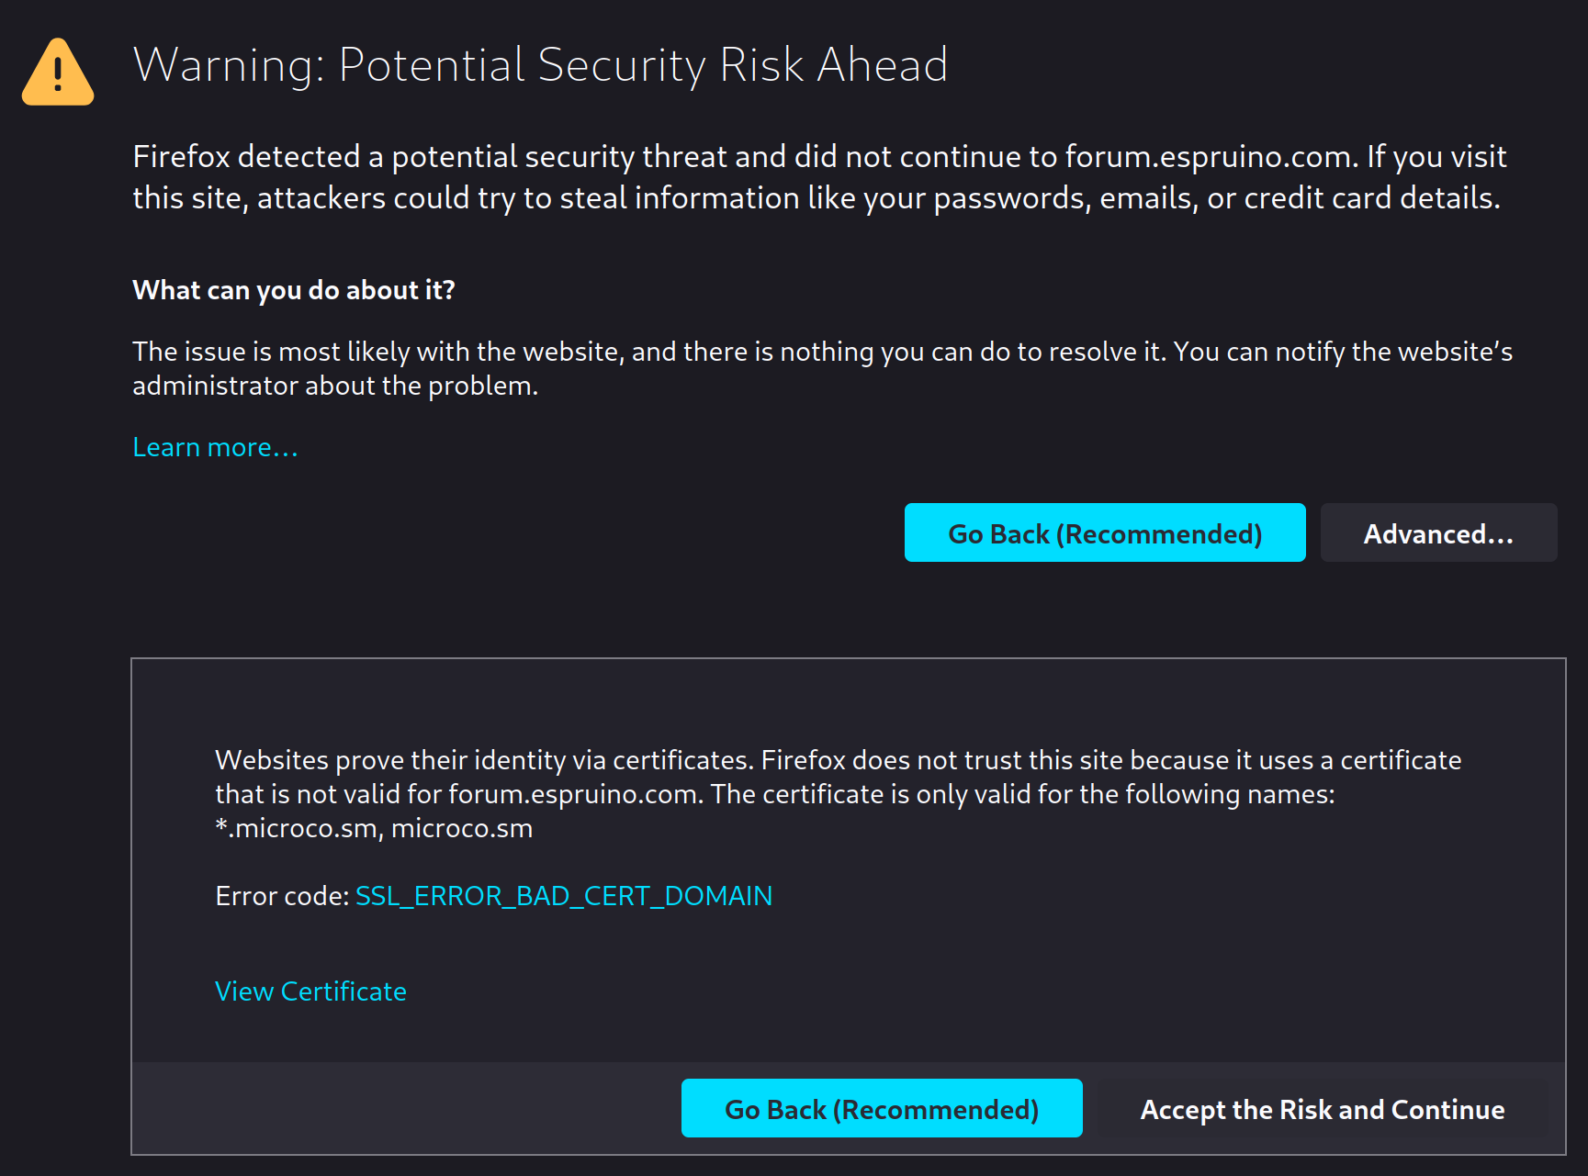Click the Warning: Potential Security Risk Ahead heading
The height and width of the screenshot is (1176, 1588).
coord(540,65)
